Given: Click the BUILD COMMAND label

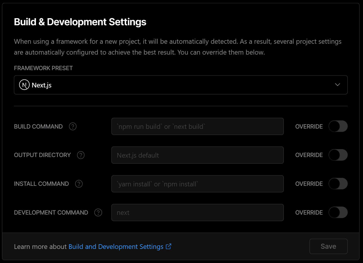Looking at the screenshot, I should click(38, 127).
